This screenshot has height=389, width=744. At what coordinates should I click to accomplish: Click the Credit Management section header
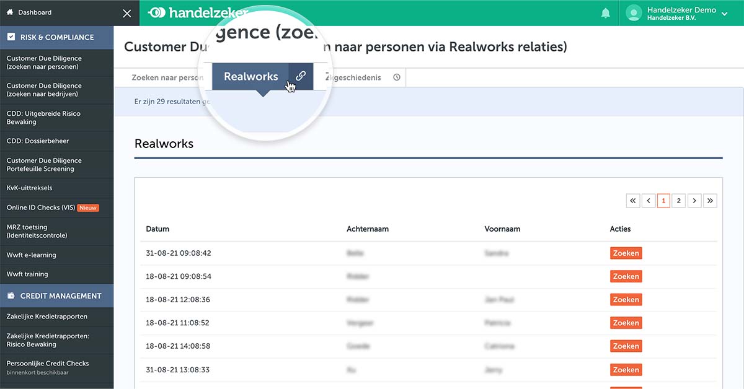click(x=57, y=296)
